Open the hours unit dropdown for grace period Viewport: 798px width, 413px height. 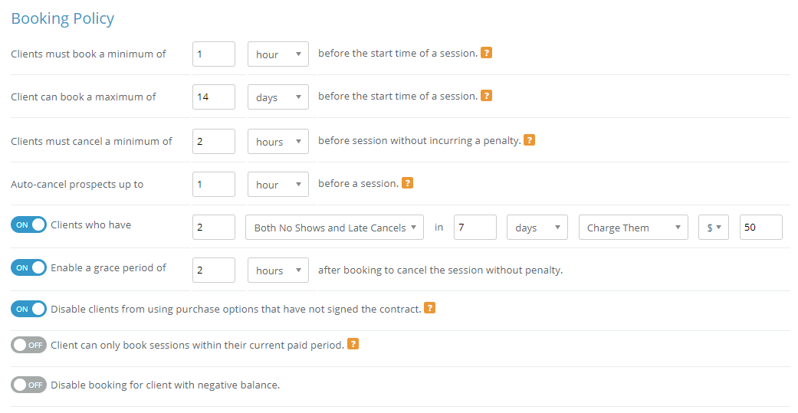pos(277,270)
